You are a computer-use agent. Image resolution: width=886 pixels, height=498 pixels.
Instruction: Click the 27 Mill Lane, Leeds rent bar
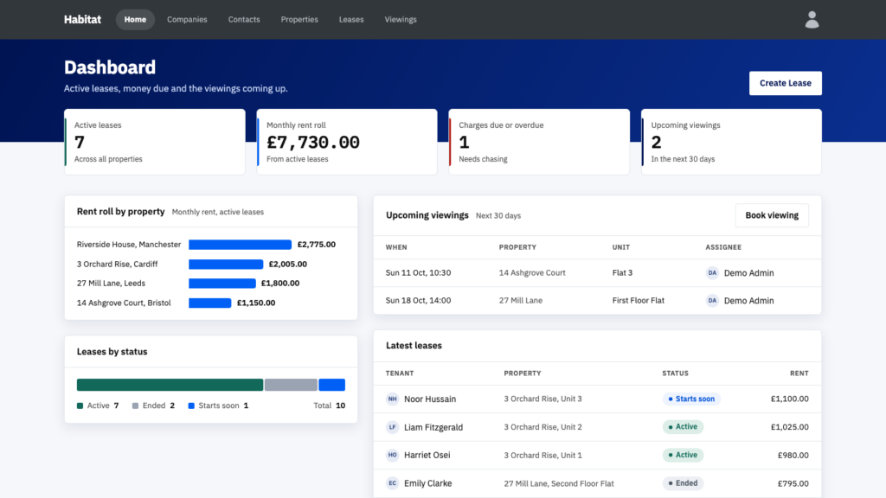click(x=222, y=284)
